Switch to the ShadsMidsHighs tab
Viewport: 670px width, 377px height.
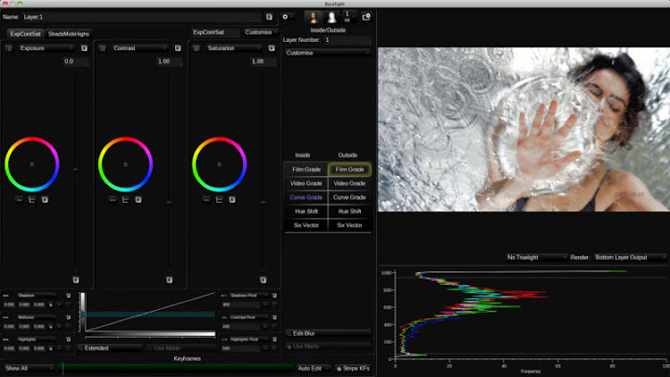pos(68,34)
